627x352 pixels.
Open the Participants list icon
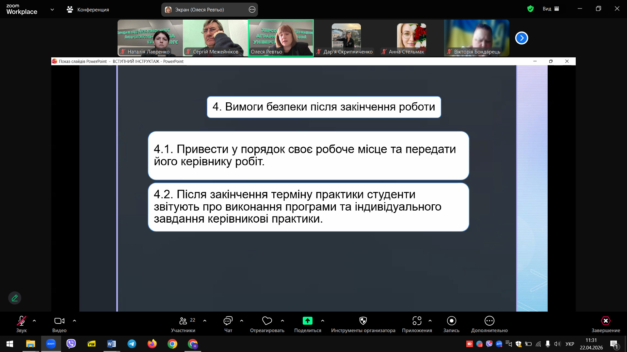click(x=183, y=321)
